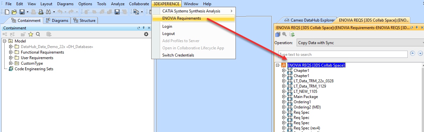Open print preview from the main toolbar

(41, 12)
